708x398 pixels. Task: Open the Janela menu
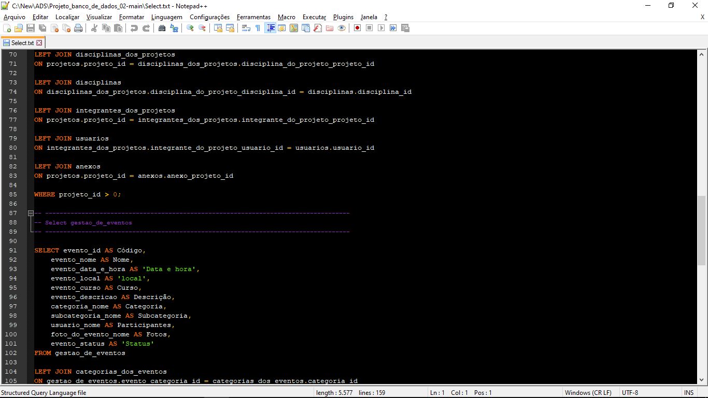369,17
